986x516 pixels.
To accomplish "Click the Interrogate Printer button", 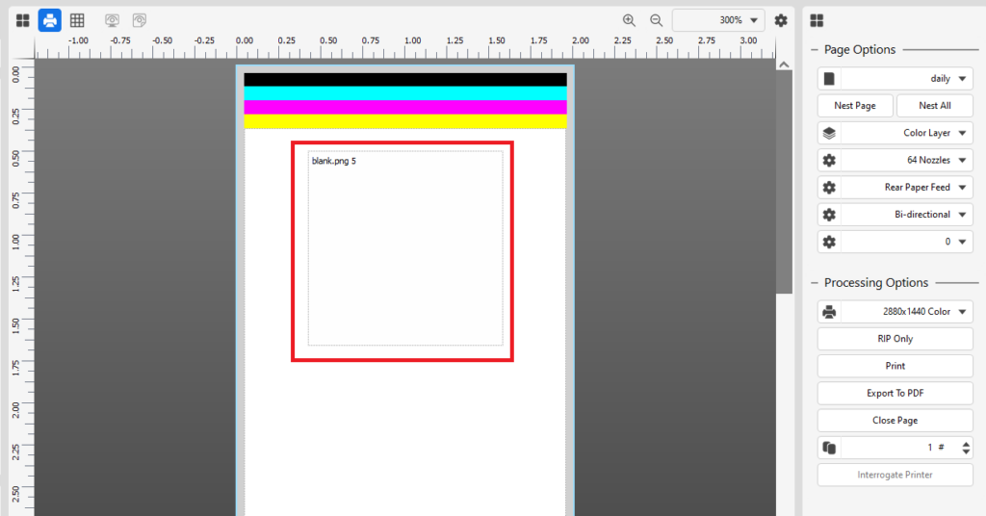I will tap(895, 475).
